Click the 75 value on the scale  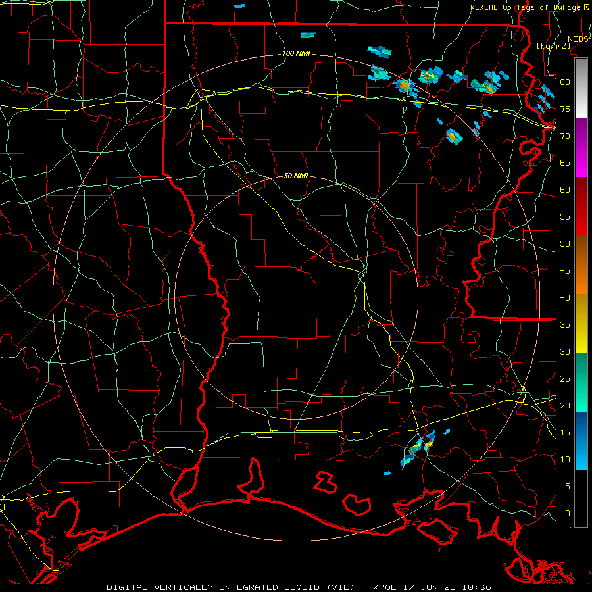pyautogui.click(x=565, y=109)
